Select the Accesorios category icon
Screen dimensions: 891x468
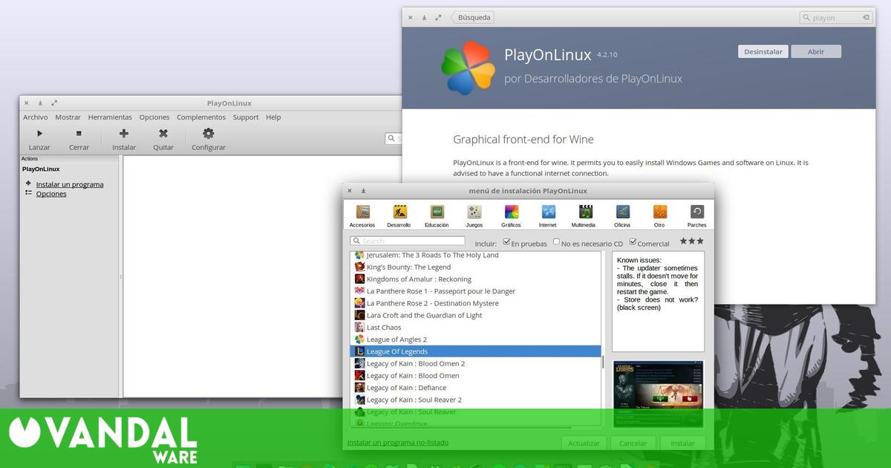[x=362, y=215]
